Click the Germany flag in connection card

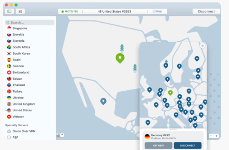pos(147,136)
